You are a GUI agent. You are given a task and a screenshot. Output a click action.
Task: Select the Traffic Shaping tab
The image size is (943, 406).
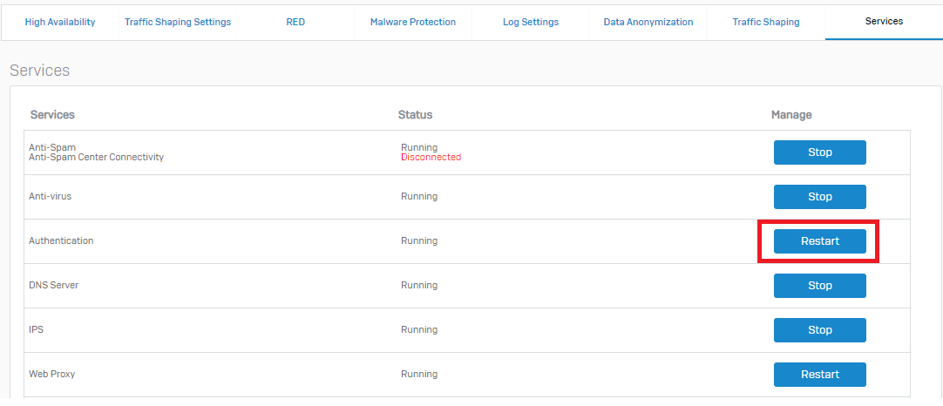pyautogui.click(x=766, y=22)
